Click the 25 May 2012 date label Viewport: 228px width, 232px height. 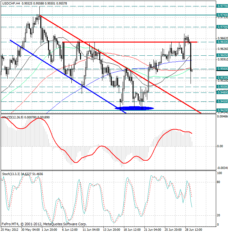10,230
